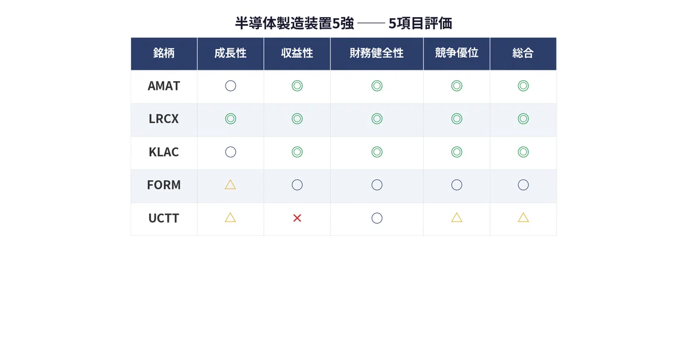The height and width of the screenshot is (352, 687).
Task: Click the 財務健全性 column header
Action: click(377, 53)
